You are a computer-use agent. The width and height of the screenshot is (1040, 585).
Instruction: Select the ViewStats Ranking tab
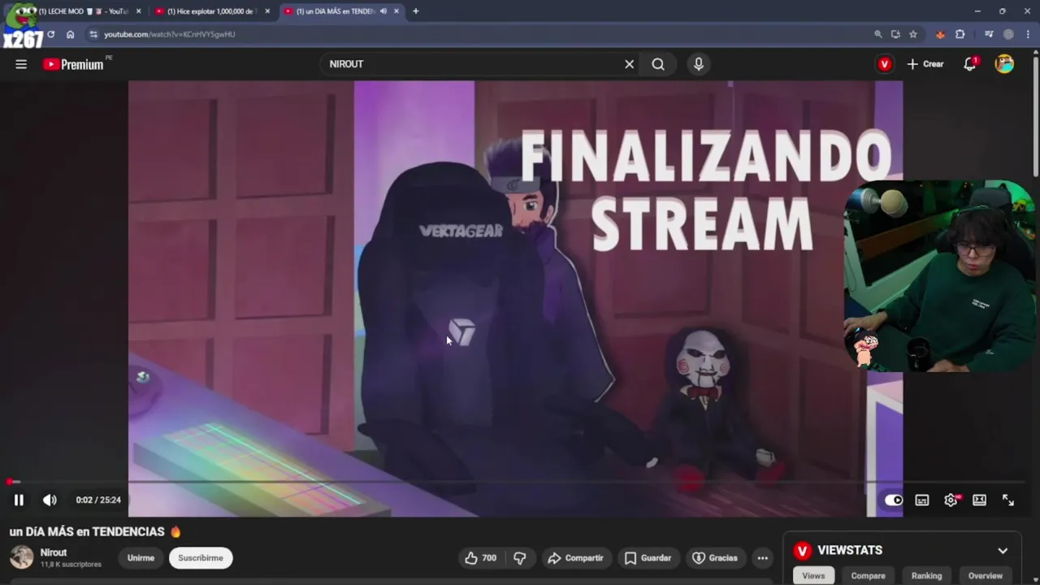926,575
